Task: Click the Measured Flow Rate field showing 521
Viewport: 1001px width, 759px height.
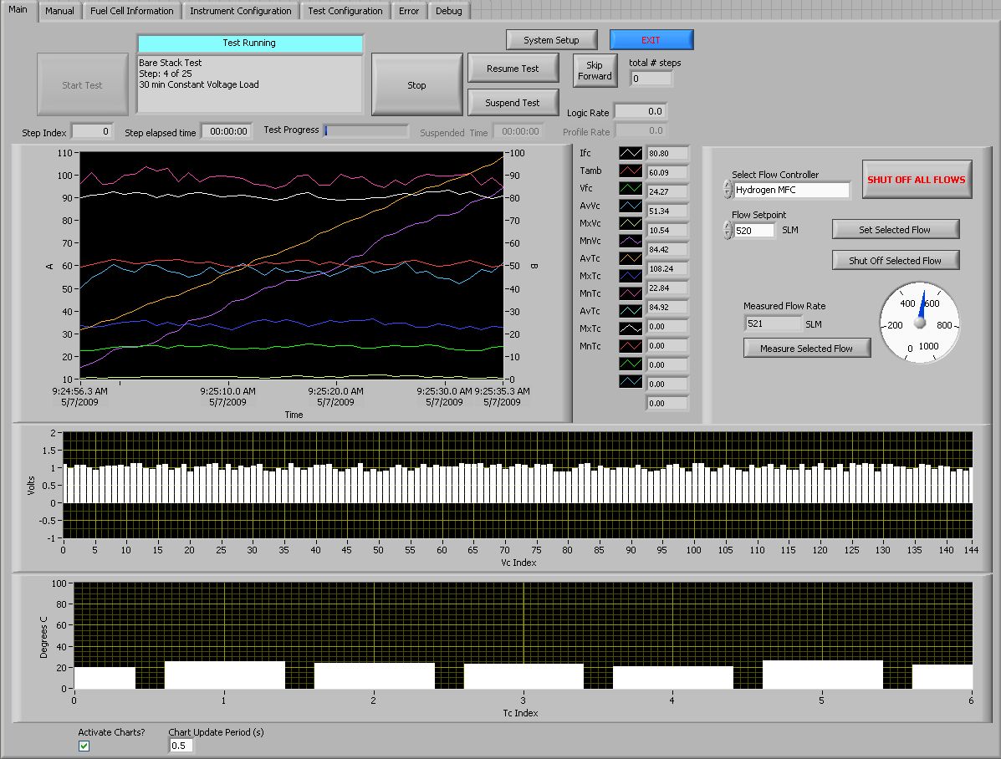Action: [773, 323]
